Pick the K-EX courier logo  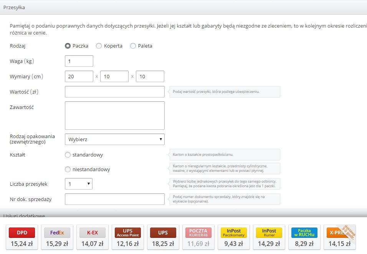(93, 233)
